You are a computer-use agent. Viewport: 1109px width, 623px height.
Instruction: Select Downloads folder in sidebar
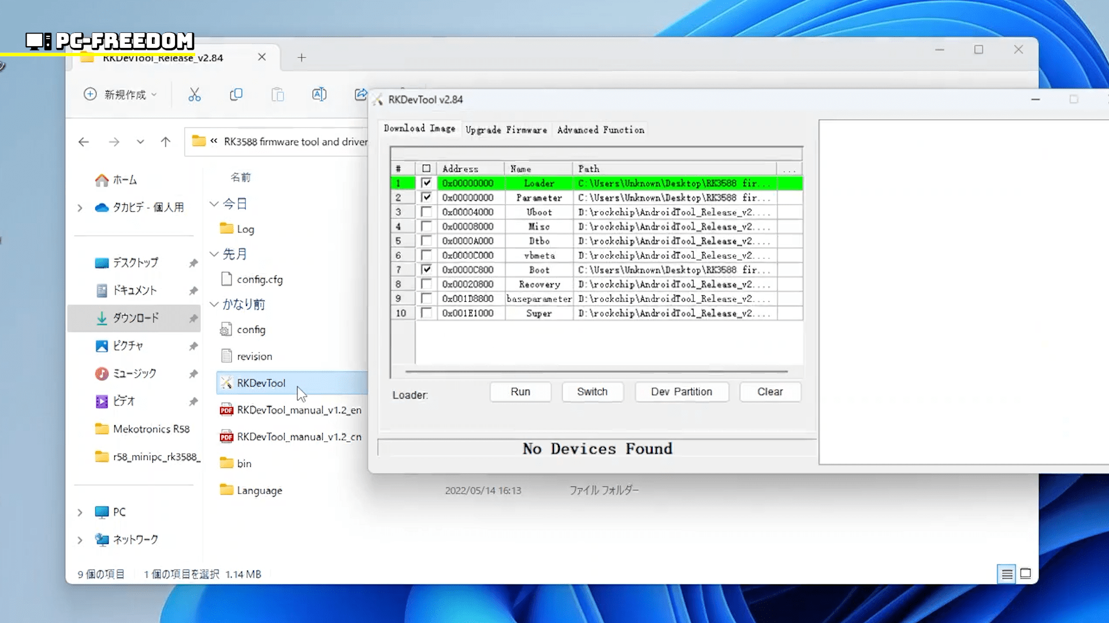point(135,318)
